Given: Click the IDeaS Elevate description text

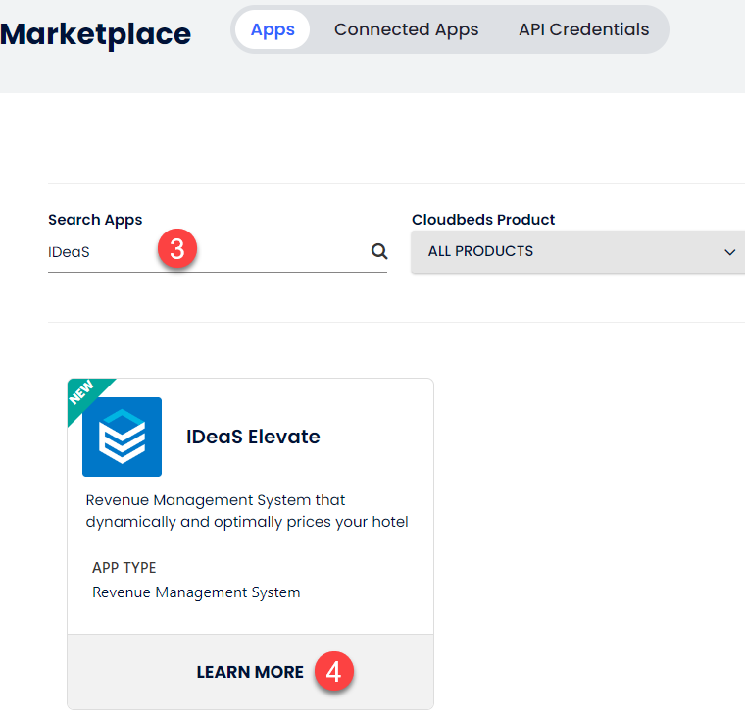Looking at the screenshot, I should click(x=247, y=511).
